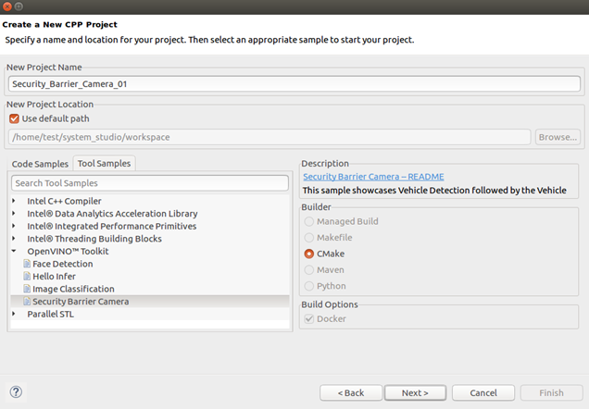Switch to the Tool Samples tab

tap(104, 163)
